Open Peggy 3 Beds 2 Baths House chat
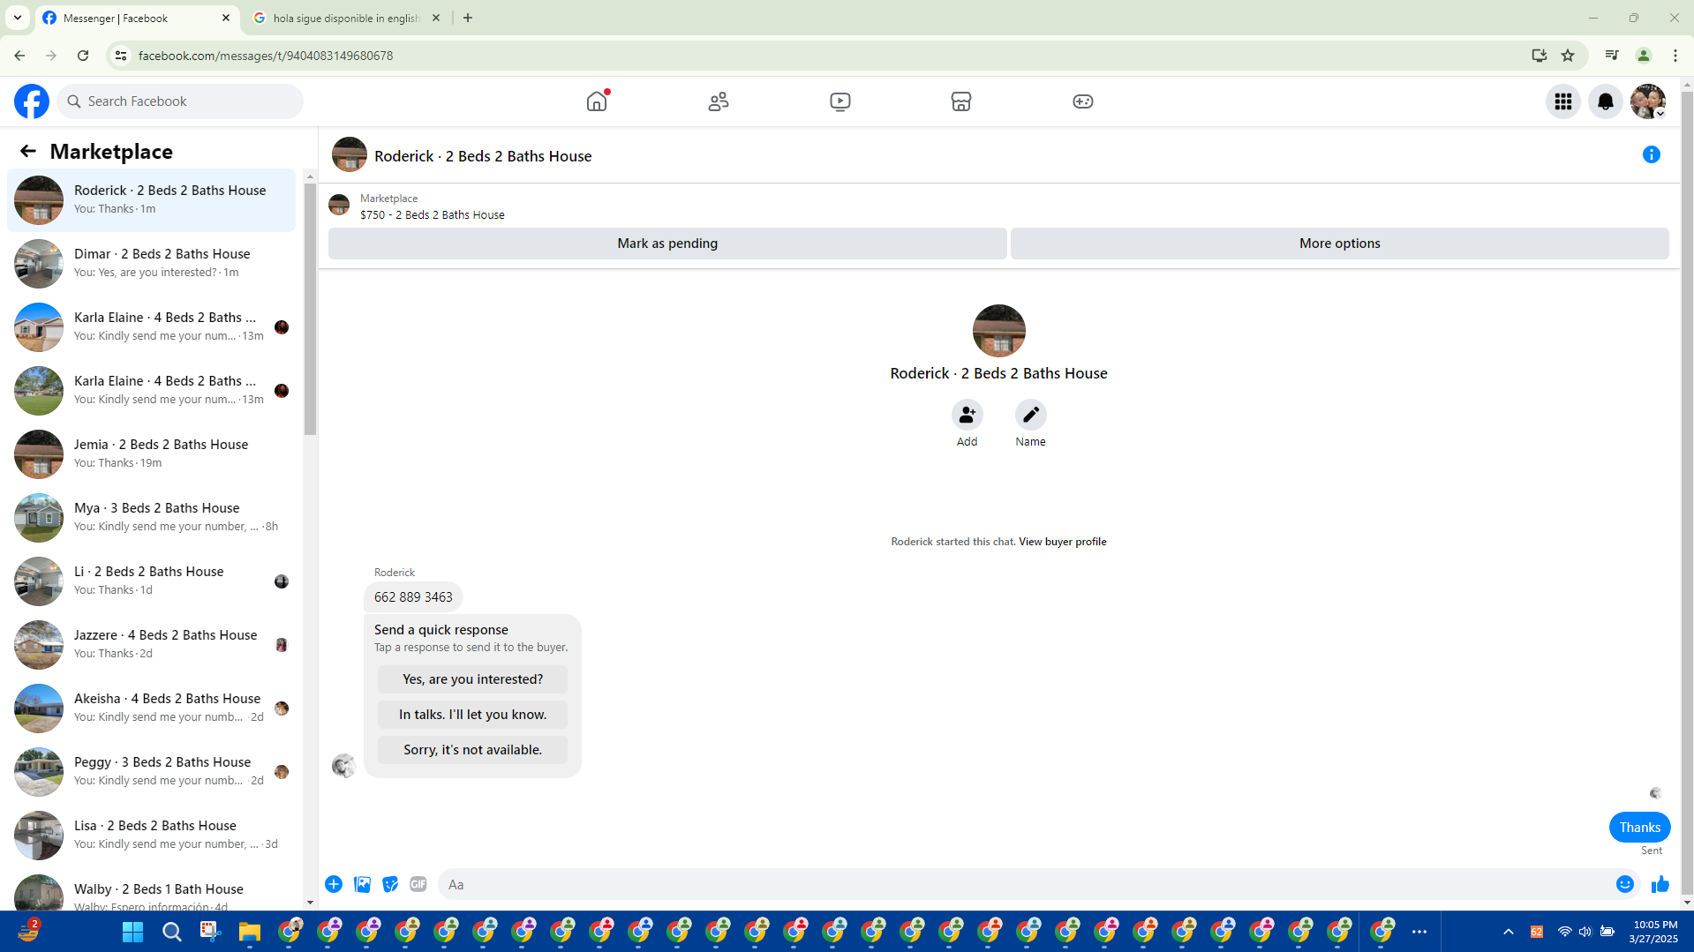This screenshot has width=1694, height=952. (152, 772)
